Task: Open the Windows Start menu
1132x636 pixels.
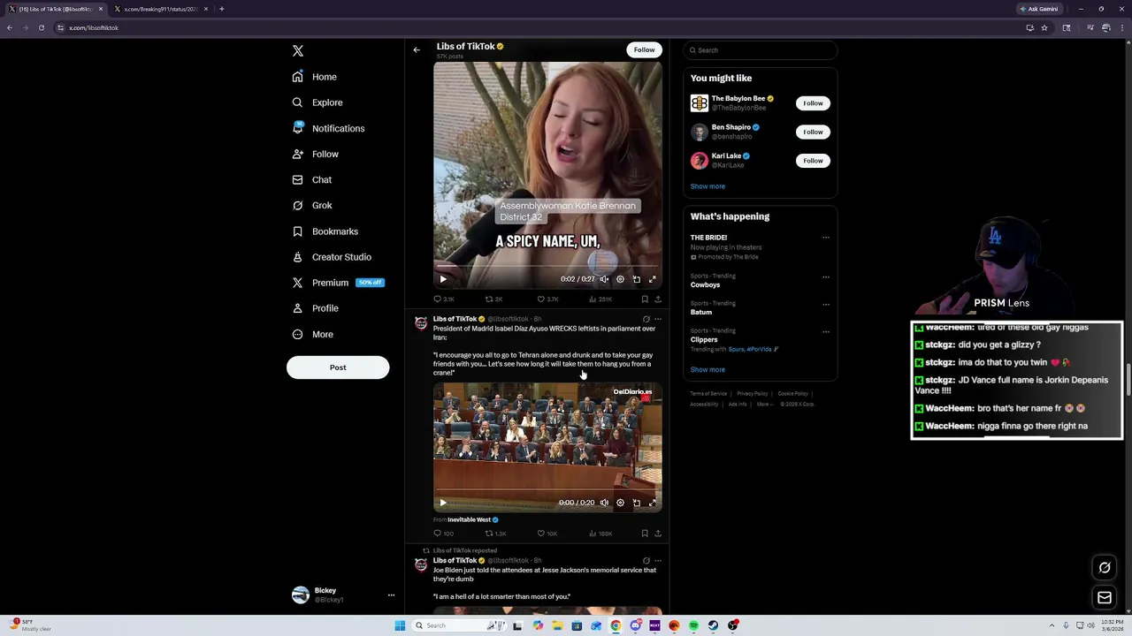Action: pyautogui.click(x=400, y=625)
